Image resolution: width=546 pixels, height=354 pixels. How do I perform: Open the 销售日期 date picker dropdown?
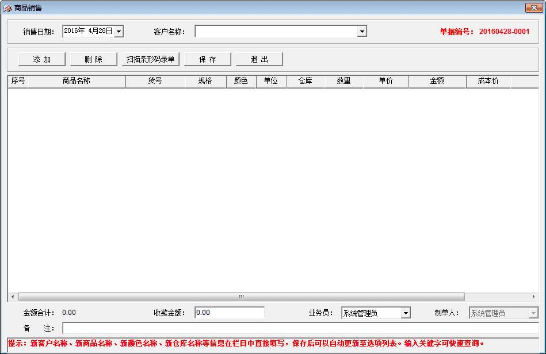coord(119,32)
